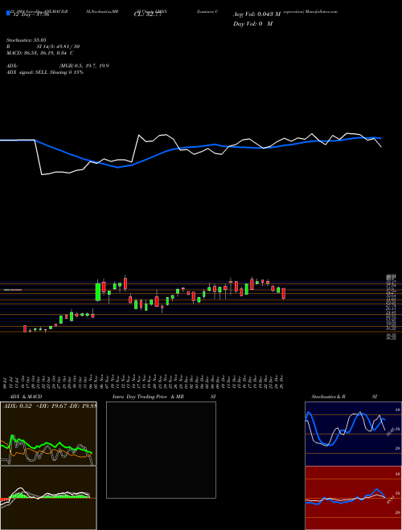The height and width of the screenshot is (530, 402).
Task: Click the '(MGR) 0.5, 19.7, 19.9' ADX values
Action: click(x=84, y=66)
